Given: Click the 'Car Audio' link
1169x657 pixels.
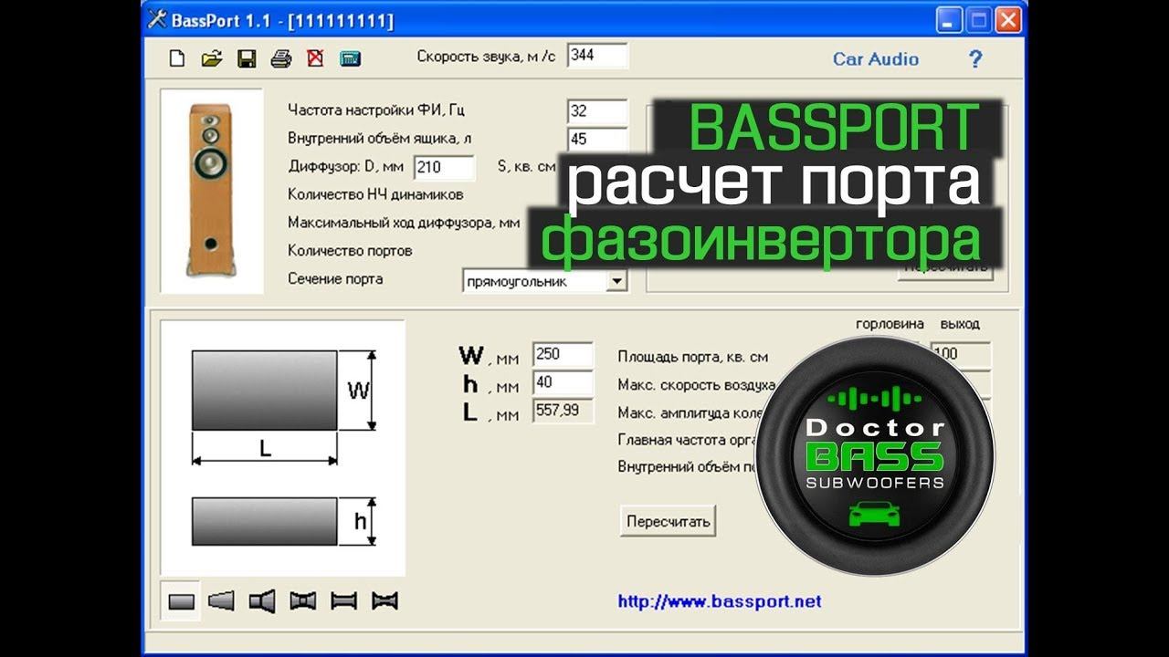Looking at the screenshot, I should [876, 59].
